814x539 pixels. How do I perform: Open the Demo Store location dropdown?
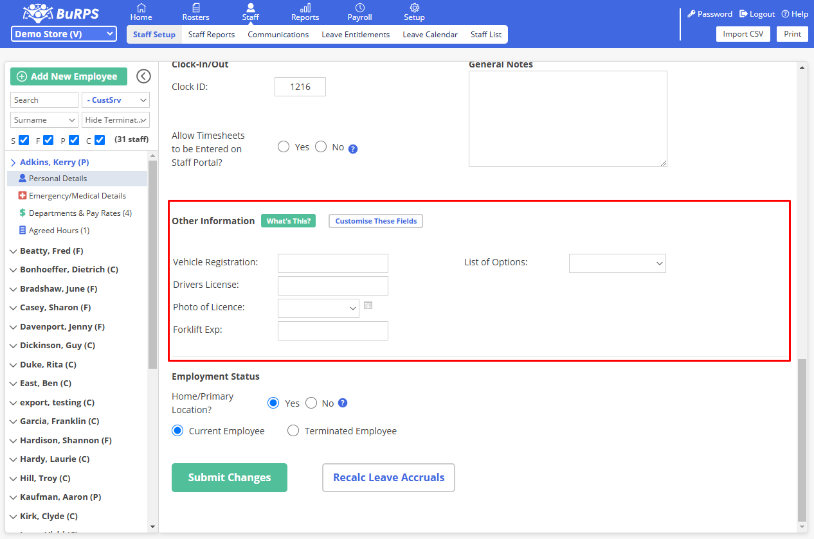pyautogui.click(x=64, y=34)
